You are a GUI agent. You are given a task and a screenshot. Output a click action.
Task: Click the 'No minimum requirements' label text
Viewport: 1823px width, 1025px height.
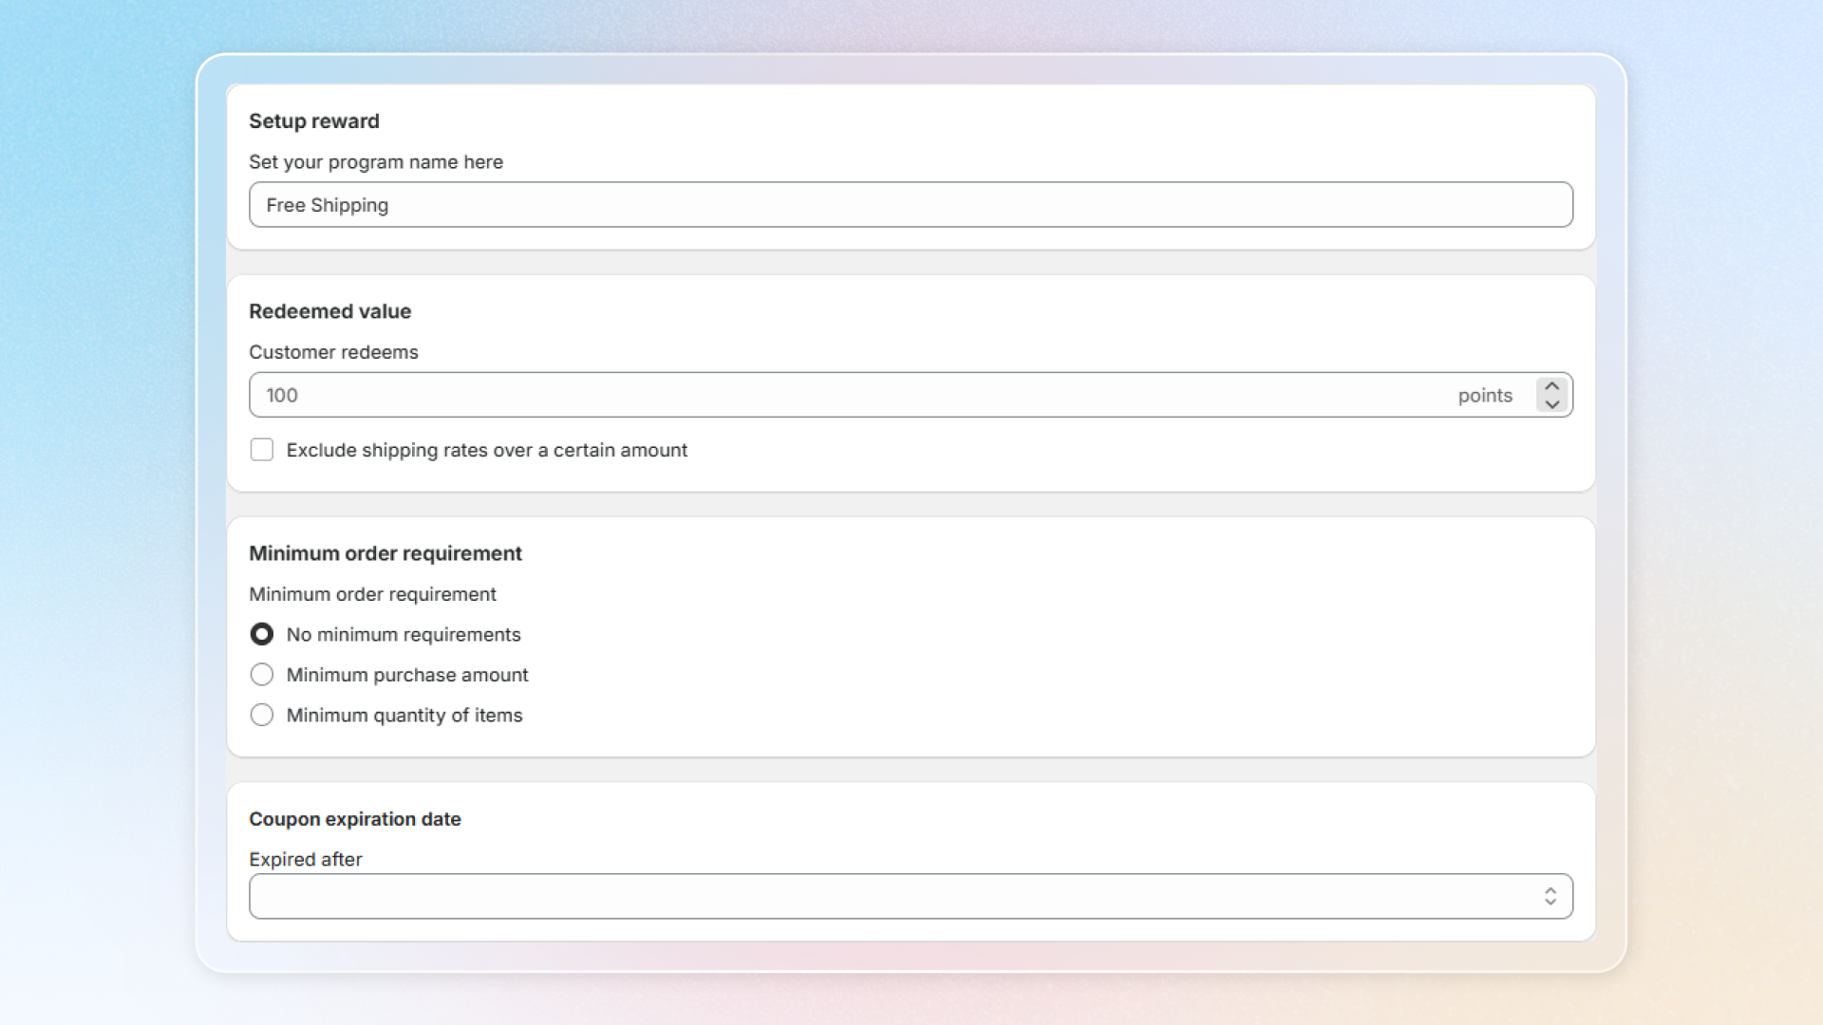pyautogui.click(x=403, y=634)
